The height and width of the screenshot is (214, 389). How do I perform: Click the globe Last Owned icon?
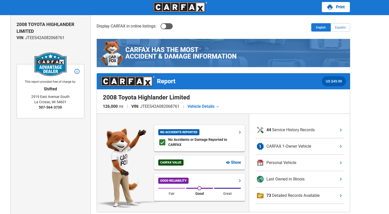(x=260, y=179)
